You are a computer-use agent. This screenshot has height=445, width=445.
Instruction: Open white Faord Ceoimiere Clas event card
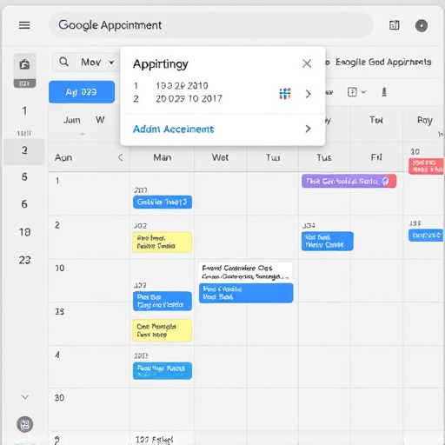pyautogui.click(x=245, y=272)
